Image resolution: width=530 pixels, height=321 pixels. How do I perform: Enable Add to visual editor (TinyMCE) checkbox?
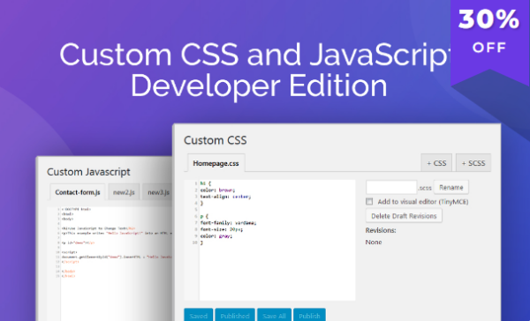click(369, 202)
